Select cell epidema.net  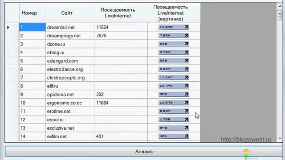[x=70, y=94]
